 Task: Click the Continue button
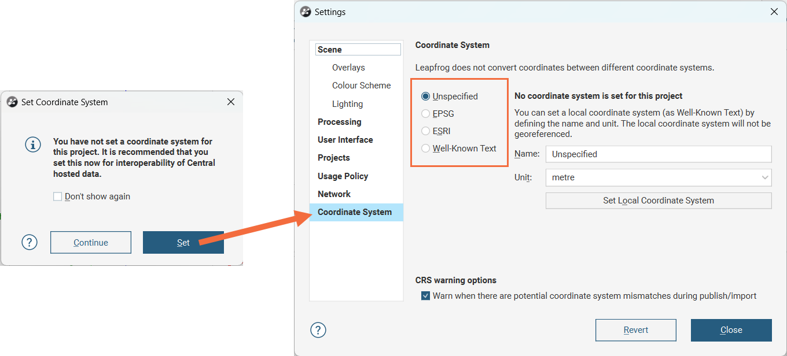[91, 243]
